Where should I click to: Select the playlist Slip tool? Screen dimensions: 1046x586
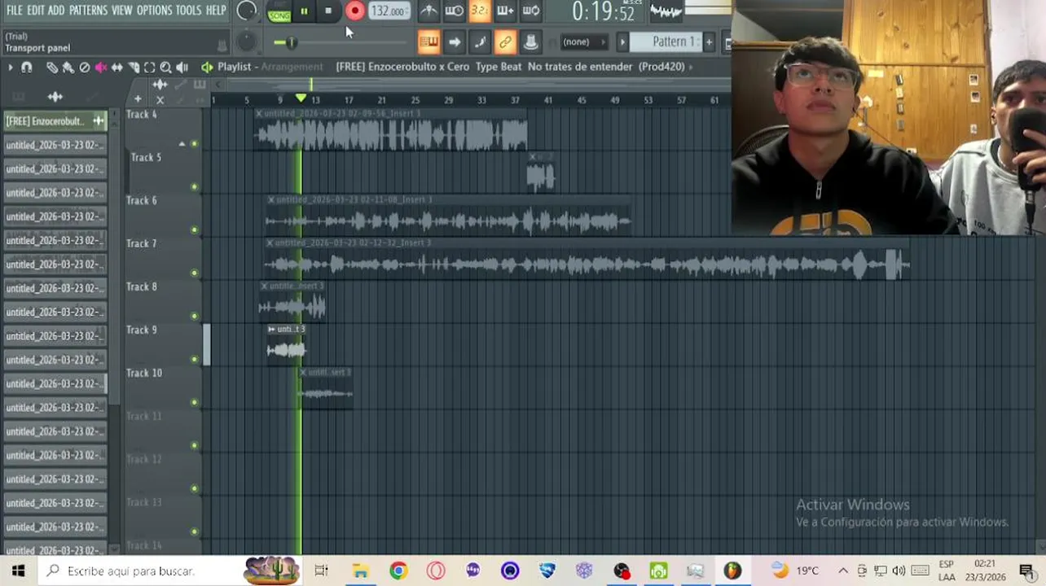(117, 68)
